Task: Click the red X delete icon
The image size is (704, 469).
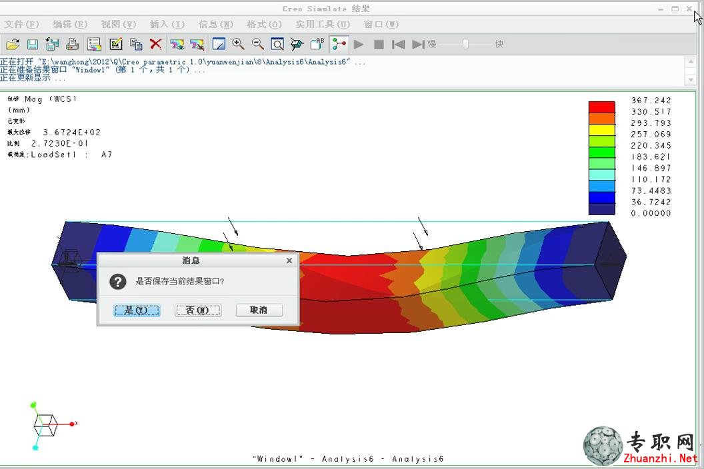Action: coord(156,44)
